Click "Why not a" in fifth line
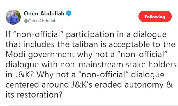The width and height of the screenshot is (178, 106). (56, 75)
